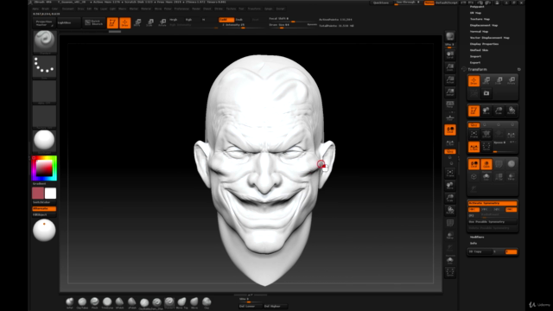This screenshot has width=553, height=311.
Task: Click the Del Lower button
Action: point(251,307)
